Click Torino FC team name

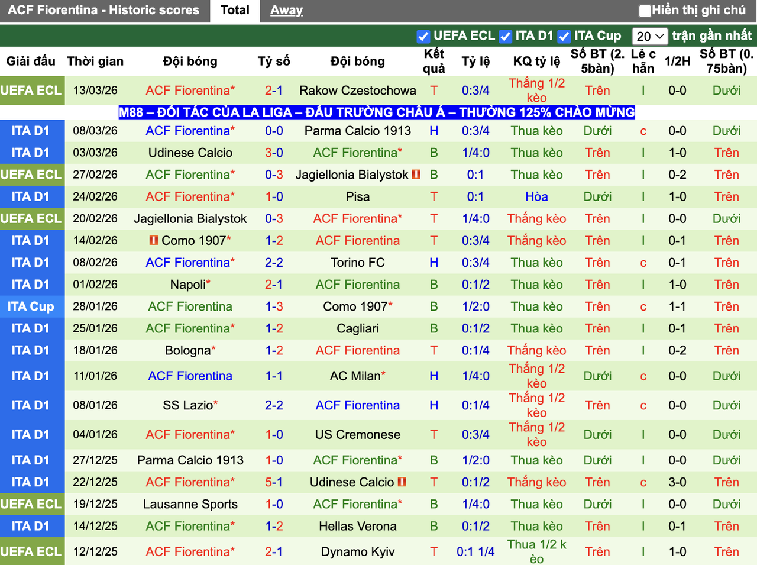358,263
